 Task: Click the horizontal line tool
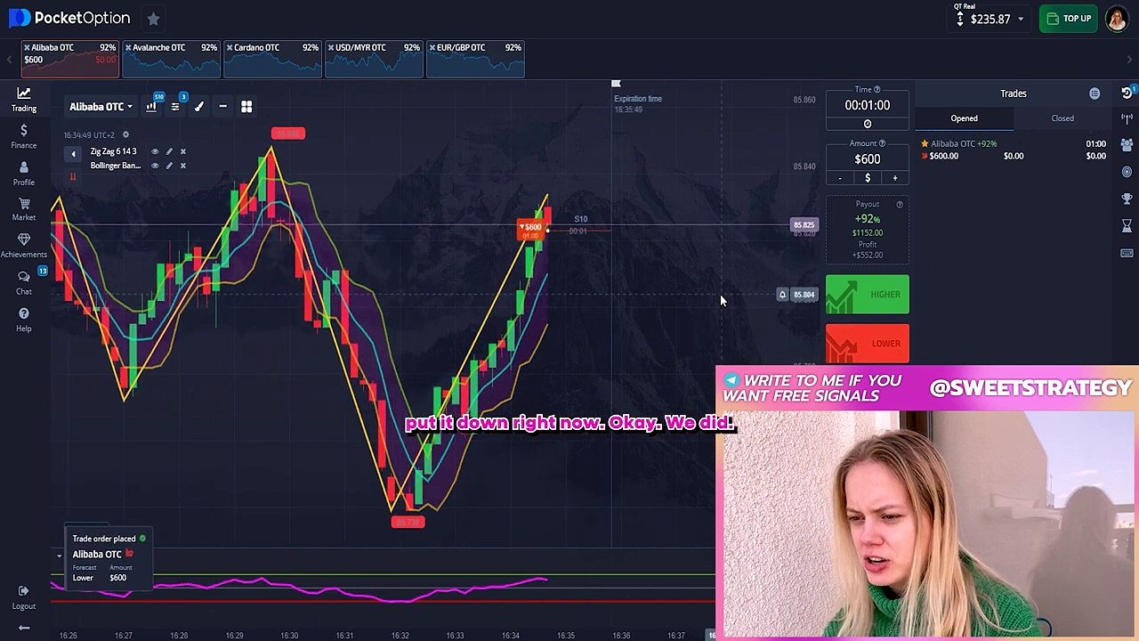(222, 107)
